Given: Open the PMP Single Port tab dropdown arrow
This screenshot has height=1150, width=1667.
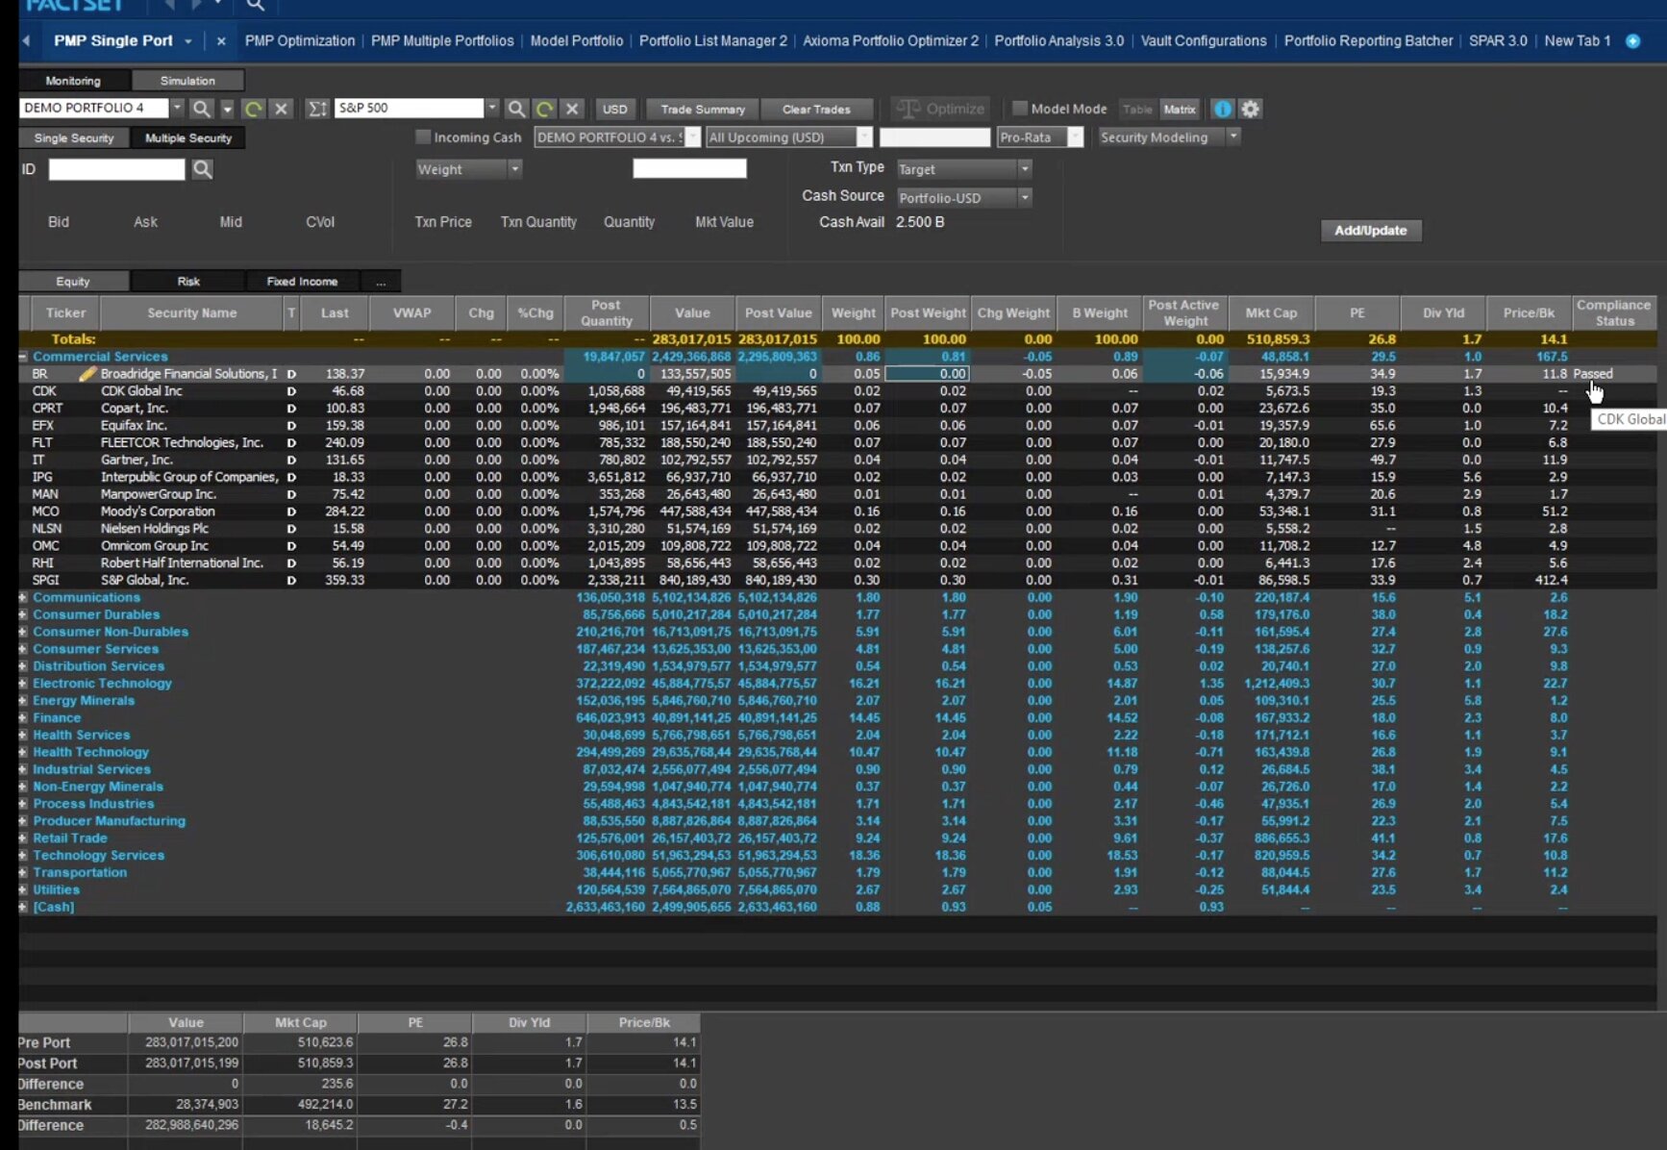Looking at the screenshot, I should [188, 41].
